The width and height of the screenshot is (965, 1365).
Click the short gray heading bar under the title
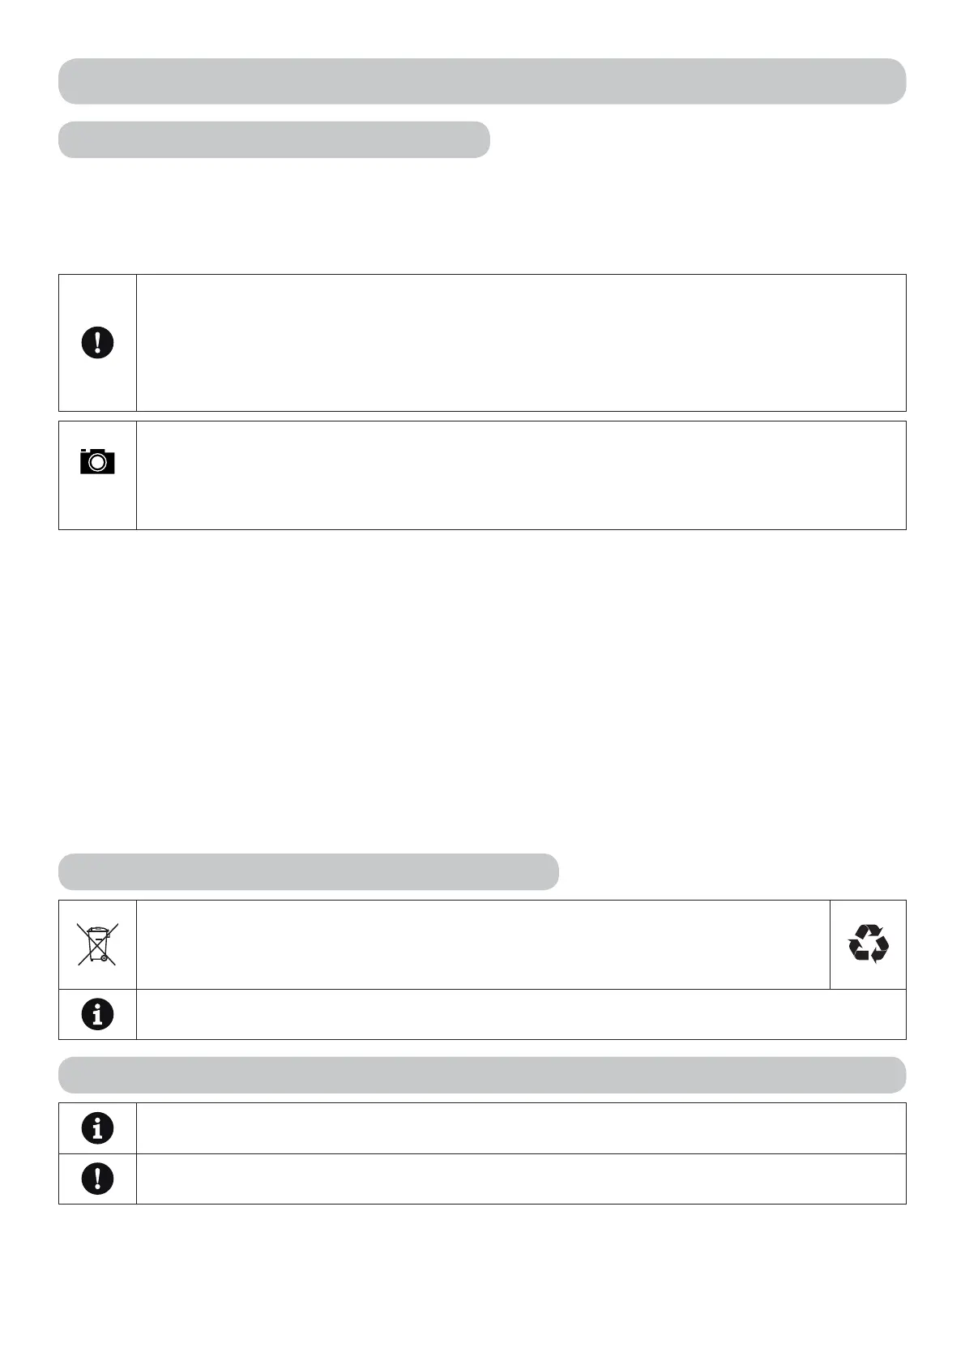coord(274,139)
